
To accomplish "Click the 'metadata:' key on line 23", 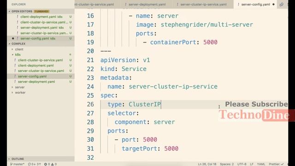I will [116, 78].
